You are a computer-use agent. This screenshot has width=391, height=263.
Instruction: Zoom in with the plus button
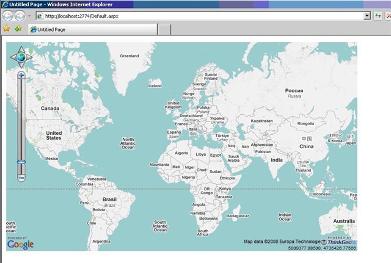pos(21,75)
